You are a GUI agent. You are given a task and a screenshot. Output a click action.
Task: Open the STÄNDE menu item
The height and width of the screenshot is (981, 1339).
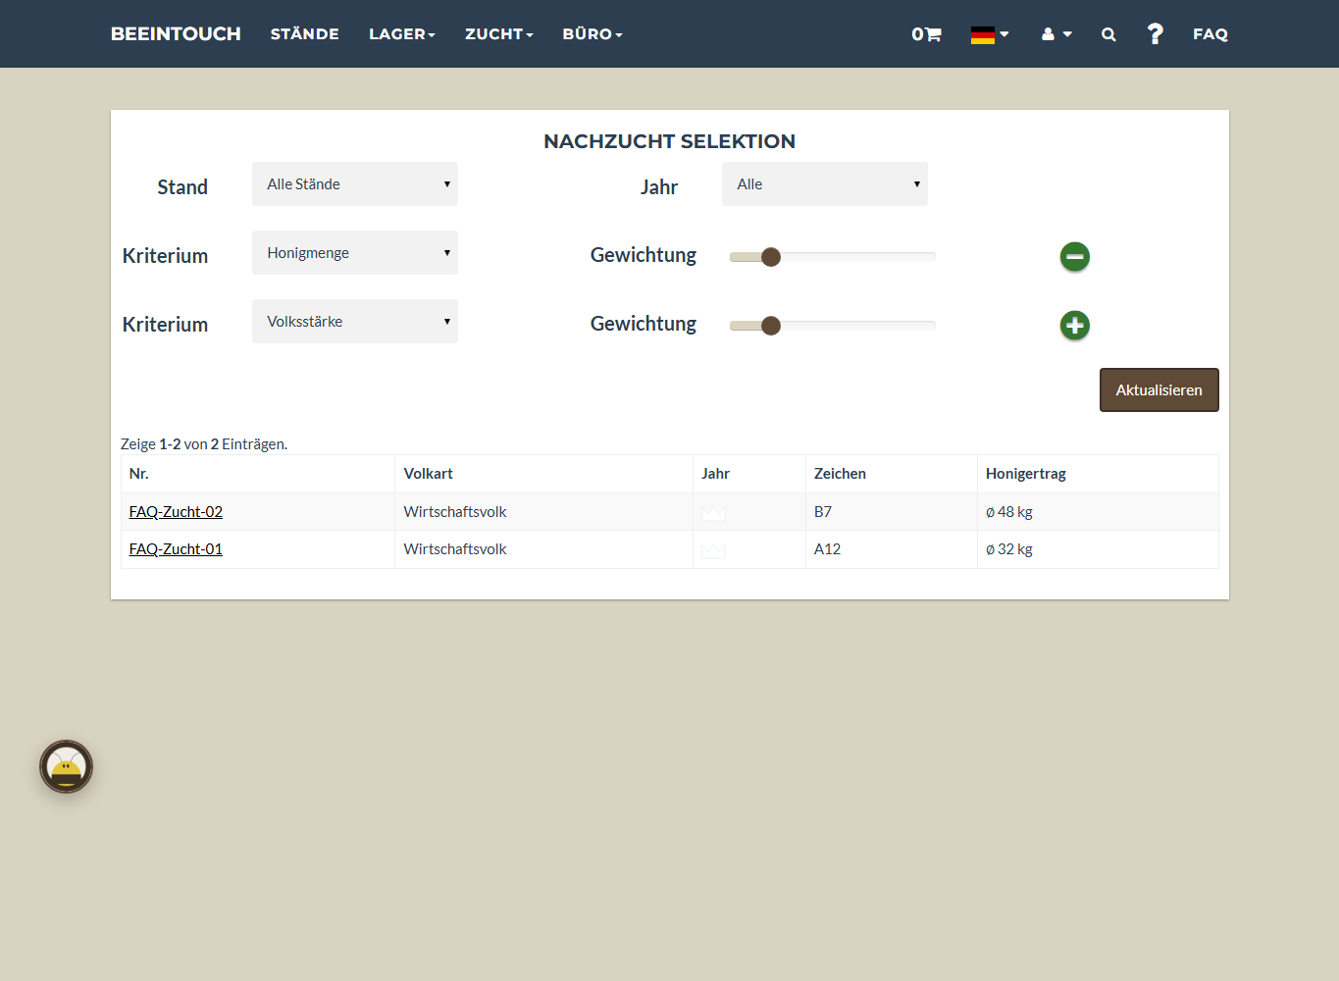click(305, 34)
